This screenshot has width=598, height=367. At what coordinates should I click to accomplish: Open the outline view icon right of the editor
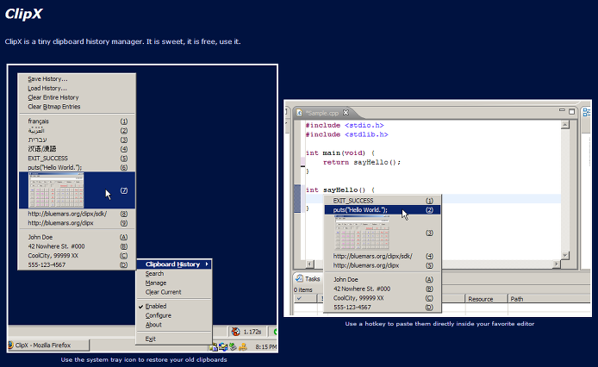pyautogui.click(x=586, y=112)
